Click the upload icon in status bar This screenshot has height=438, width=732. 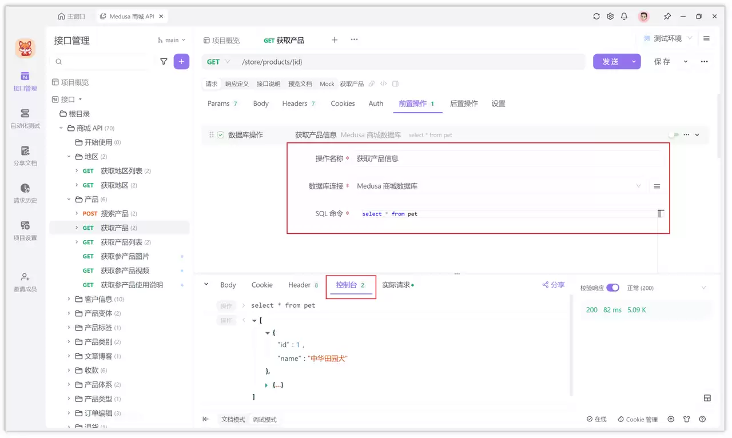click(x=671, y=419)
